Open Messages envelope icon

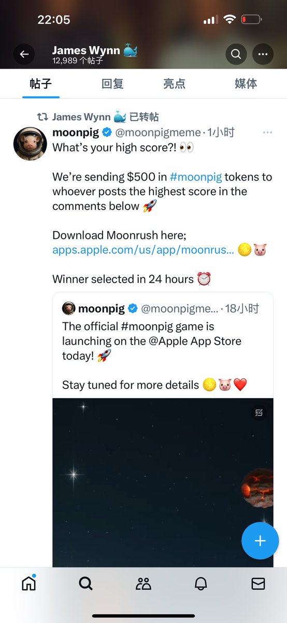(258, 584)
